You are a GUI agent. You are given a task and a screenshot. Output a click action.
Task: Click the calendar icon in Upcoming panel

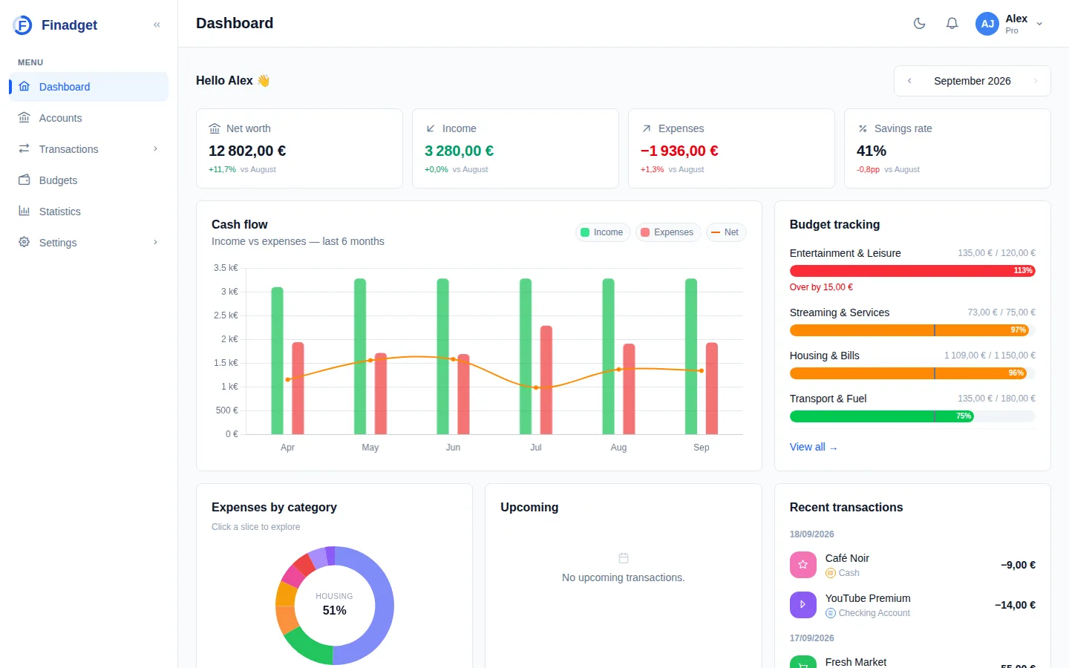click(x=624, y=558)
